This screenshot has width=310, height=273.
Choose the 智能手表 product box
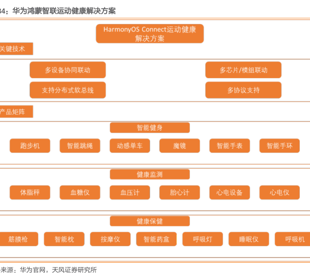(230, 145)
